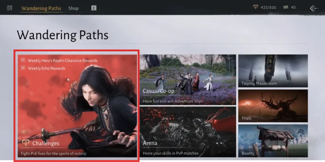The image size is (325, 162).
Task: Open the Weekly Echo Rewards text
Action: (46, 68)
